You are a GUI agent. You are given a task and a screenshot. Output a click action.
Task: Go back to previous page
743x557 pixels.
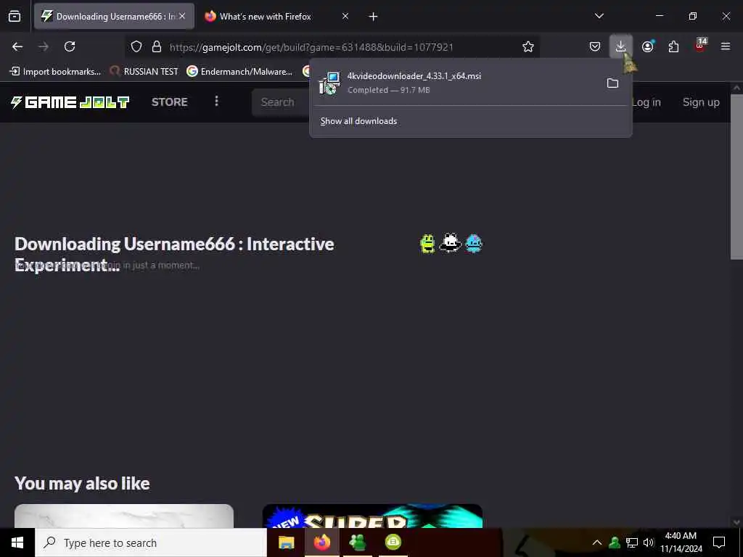[x=17, y=46]
